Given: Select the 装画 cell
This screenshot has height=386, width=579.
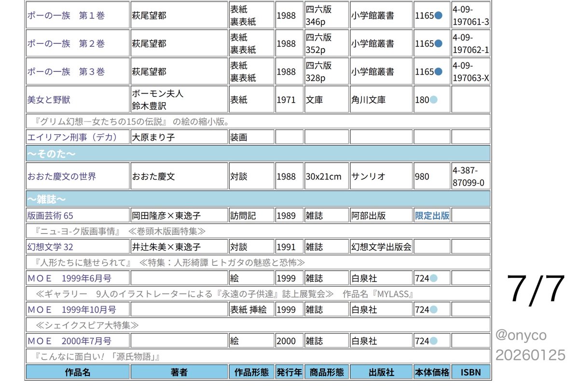Looking at the screenshot, I should 251,137.
